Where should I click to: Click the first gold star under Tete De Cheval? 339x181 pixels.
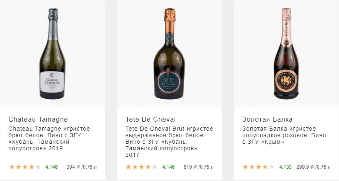tap(129, 167)
